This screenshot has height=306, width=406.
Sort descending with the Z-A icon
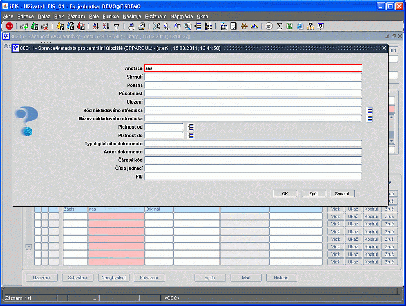(106, 26)
